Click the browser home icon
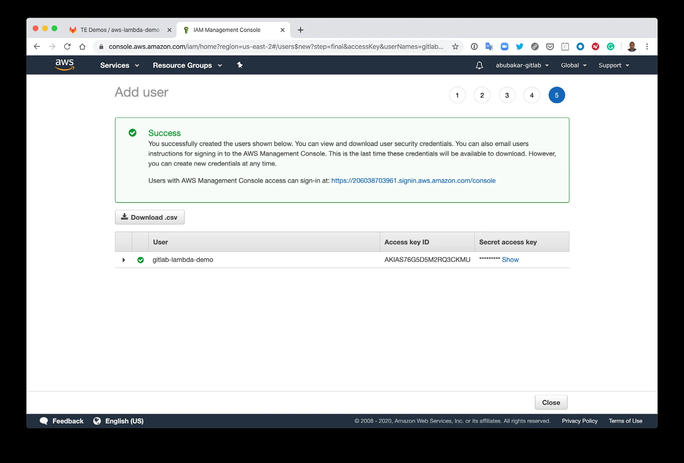The width and height of the screenshot is (684, 463). 82,47
